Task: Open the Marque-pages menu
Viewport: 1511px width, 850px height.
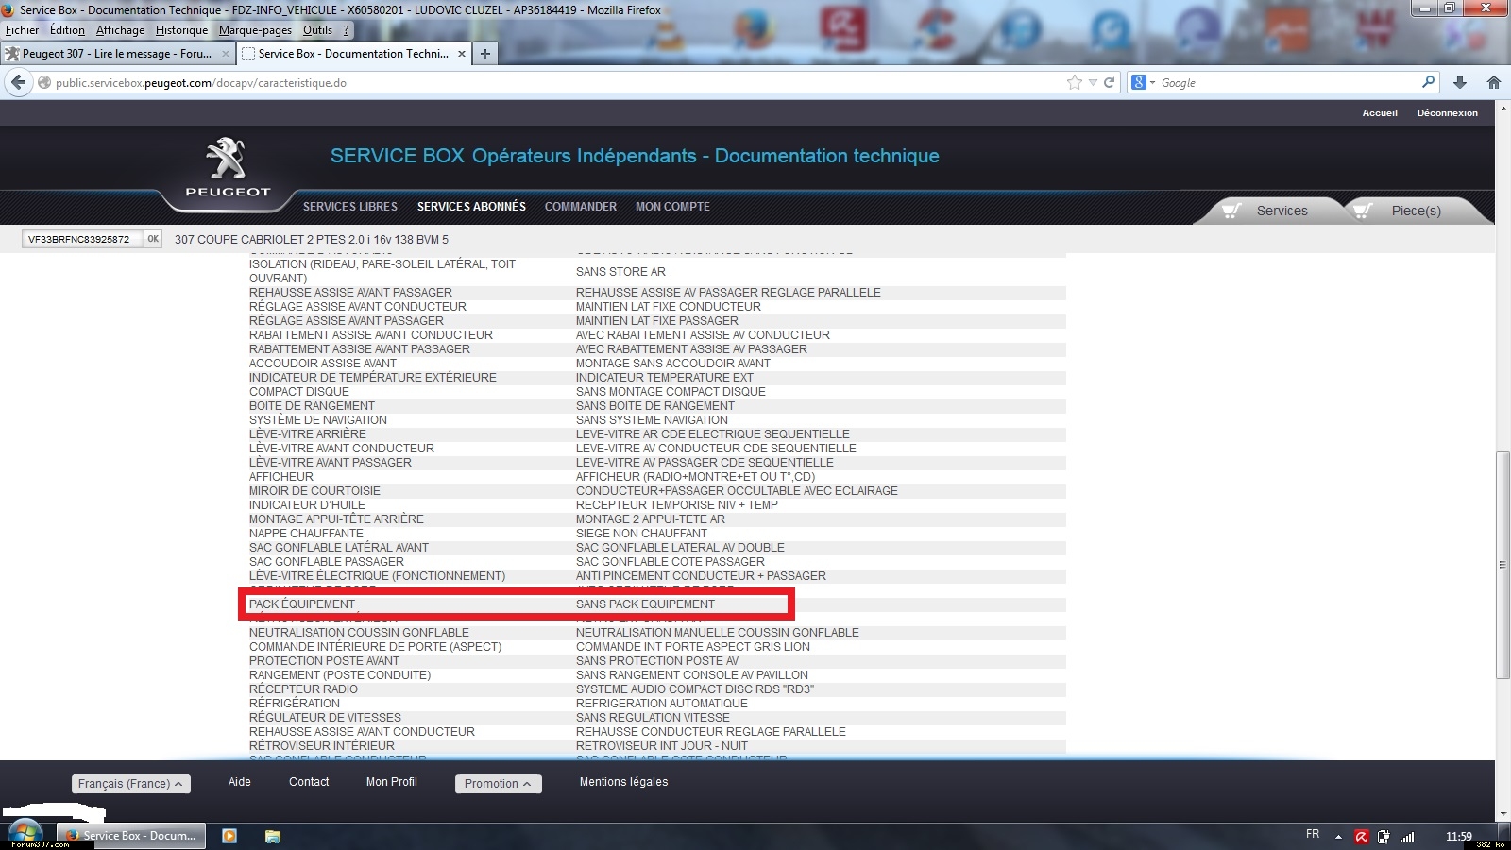Action: tap(255, 30)
